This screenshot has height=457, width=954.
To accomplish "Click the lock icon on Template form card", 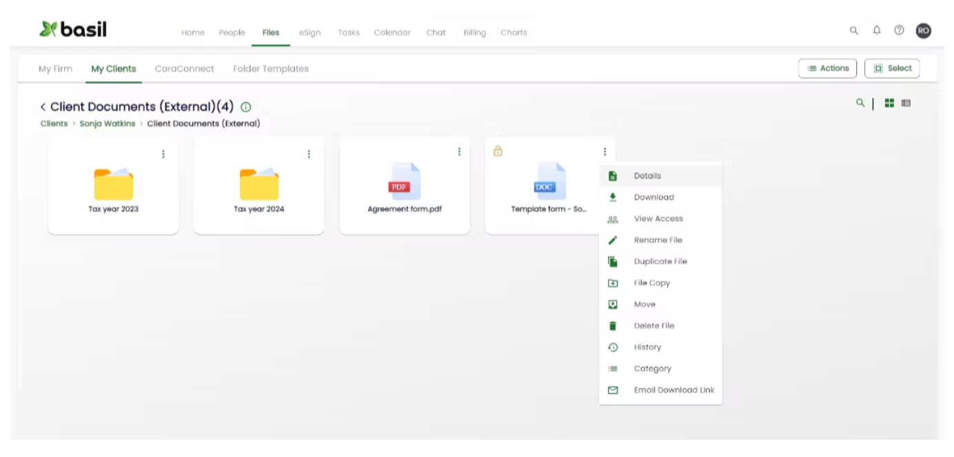I will tap(498, 151).
